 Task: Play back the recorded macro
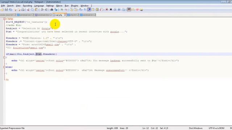click(x=115, y=10)
